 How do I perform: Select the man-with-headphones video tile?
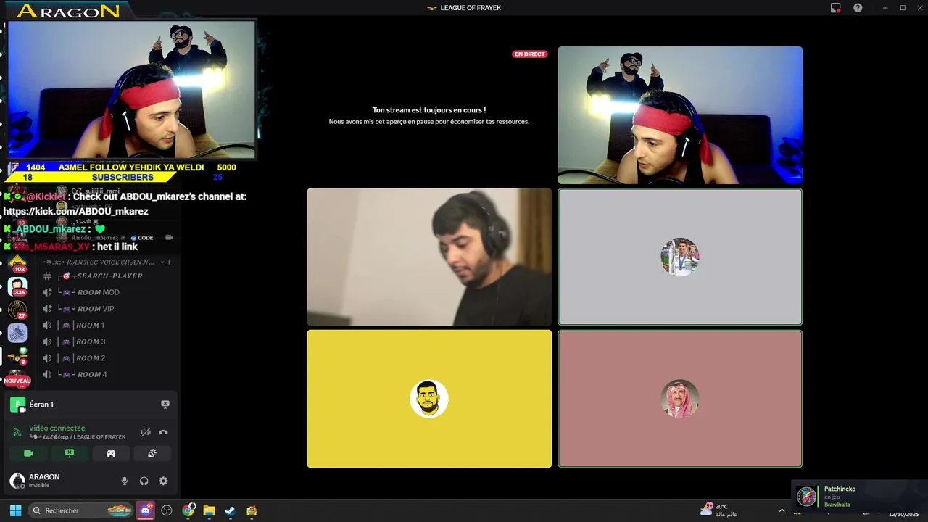(429, 257)
